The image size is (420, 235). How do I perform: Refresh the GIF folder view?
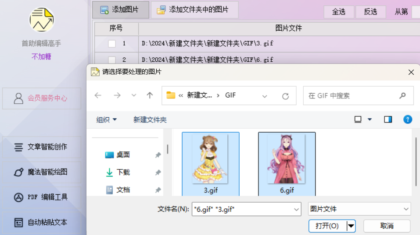tap(286, 96)
